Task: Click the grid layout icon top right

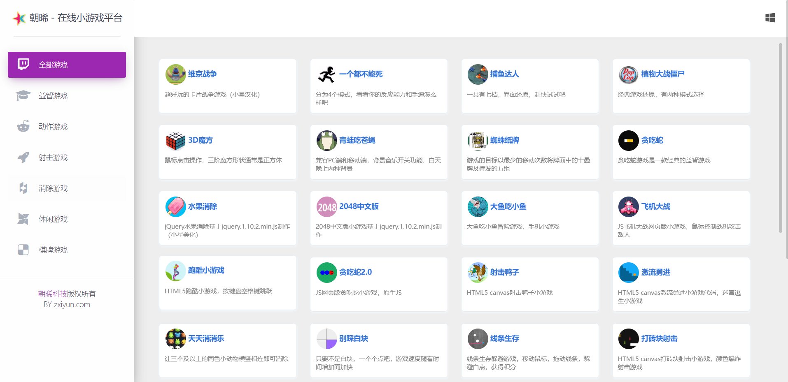Action: pos(770,18)
